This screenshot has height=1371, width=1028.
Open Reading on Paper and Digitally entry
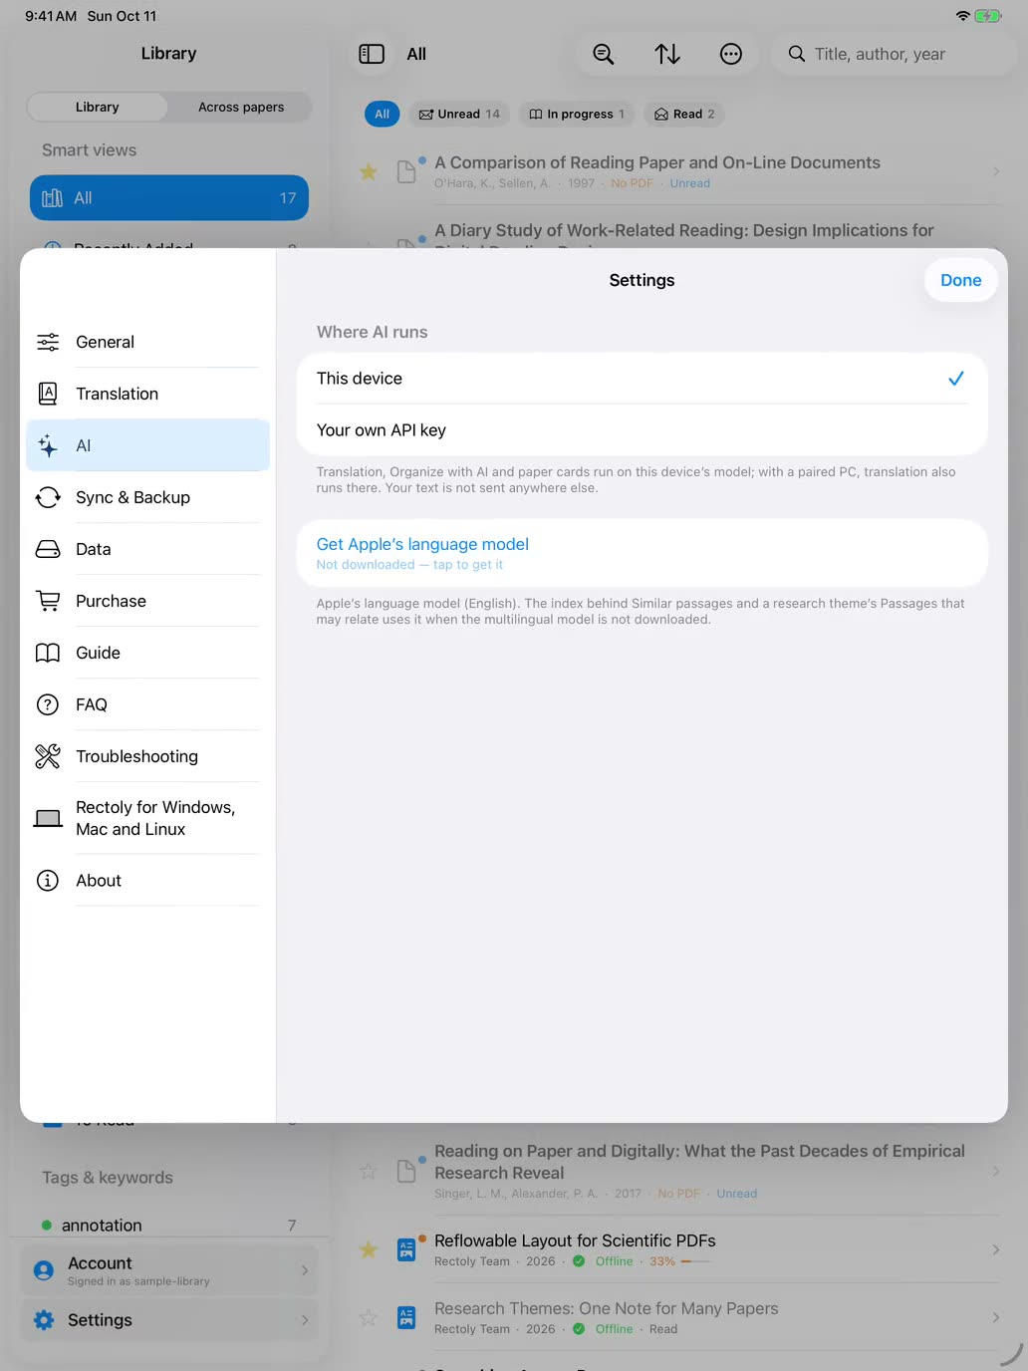click(679, 1171)
